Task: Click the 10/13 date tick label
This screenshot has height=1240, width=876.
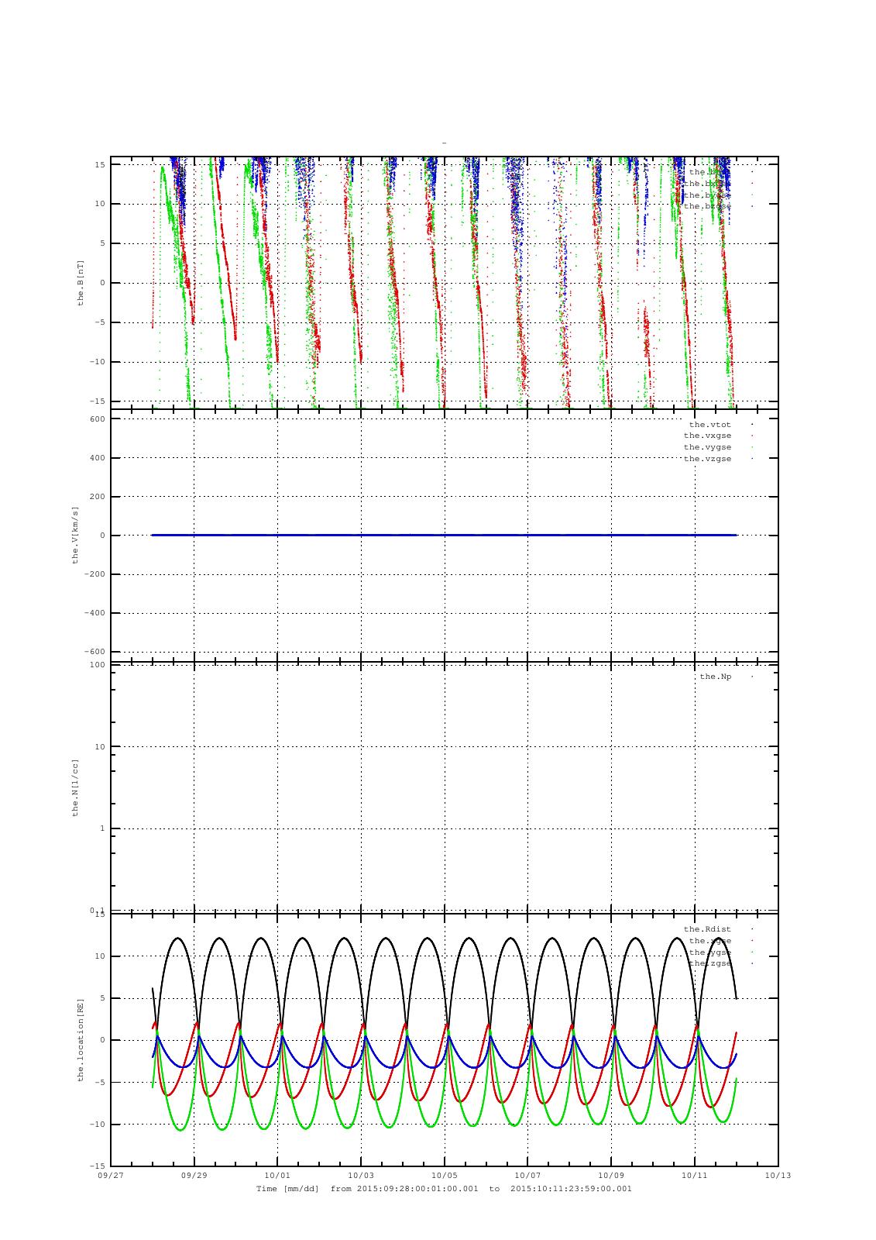Action: 778,1176
